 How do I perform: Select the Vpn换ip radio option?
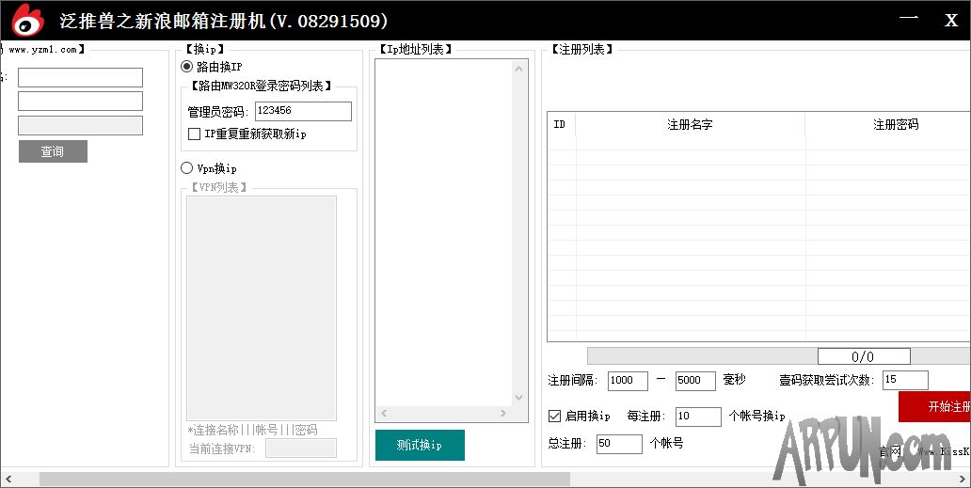click(x=186, y=168)
